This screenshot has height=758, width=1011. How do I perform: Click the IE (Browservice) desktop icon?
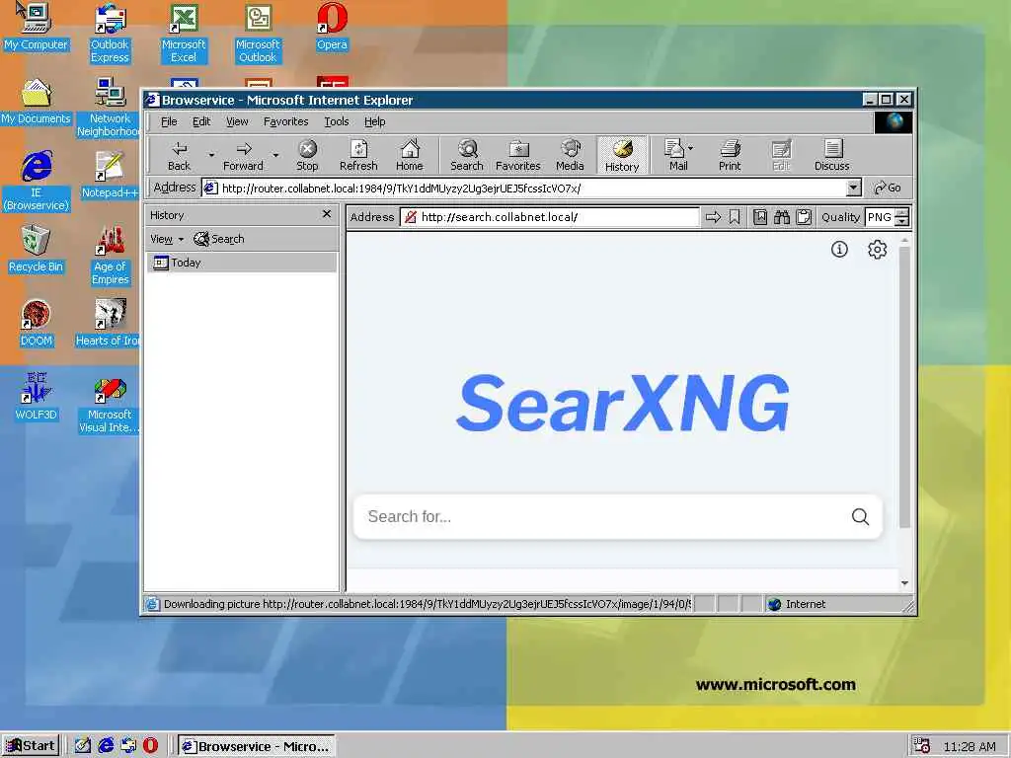[x=37, y=182]
